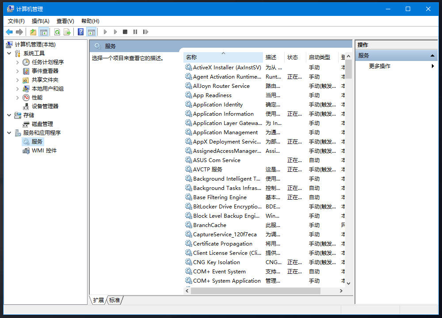Select the Certificate Propagation service

223,244
